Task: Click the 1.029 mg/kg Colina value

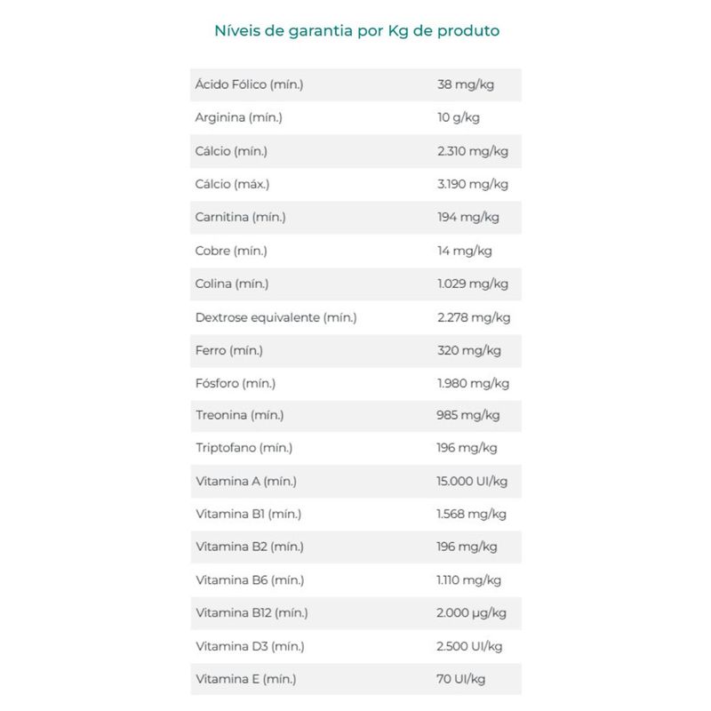Action: [473, 284]
